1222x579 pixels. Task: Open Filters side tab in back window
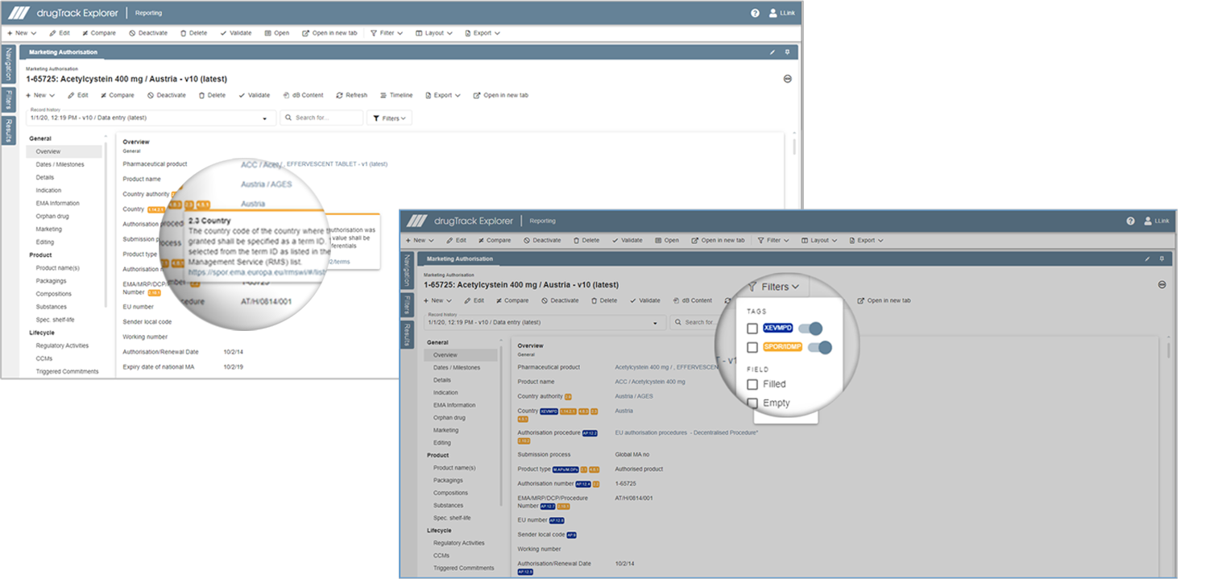pyautogui.click(x=9, y=100)
